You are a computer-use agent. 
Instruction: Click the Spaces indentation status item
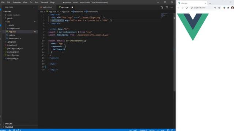pos(143,130)
